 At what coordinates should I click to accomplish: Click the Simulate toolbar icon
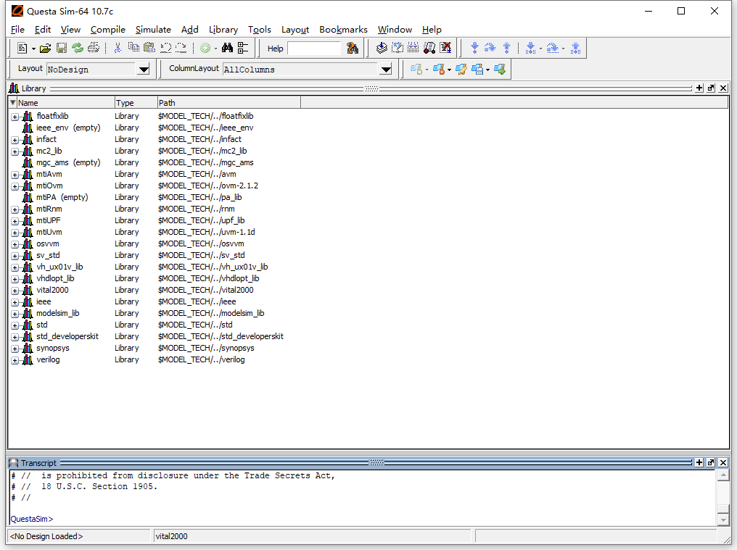[x=429, y=48]
